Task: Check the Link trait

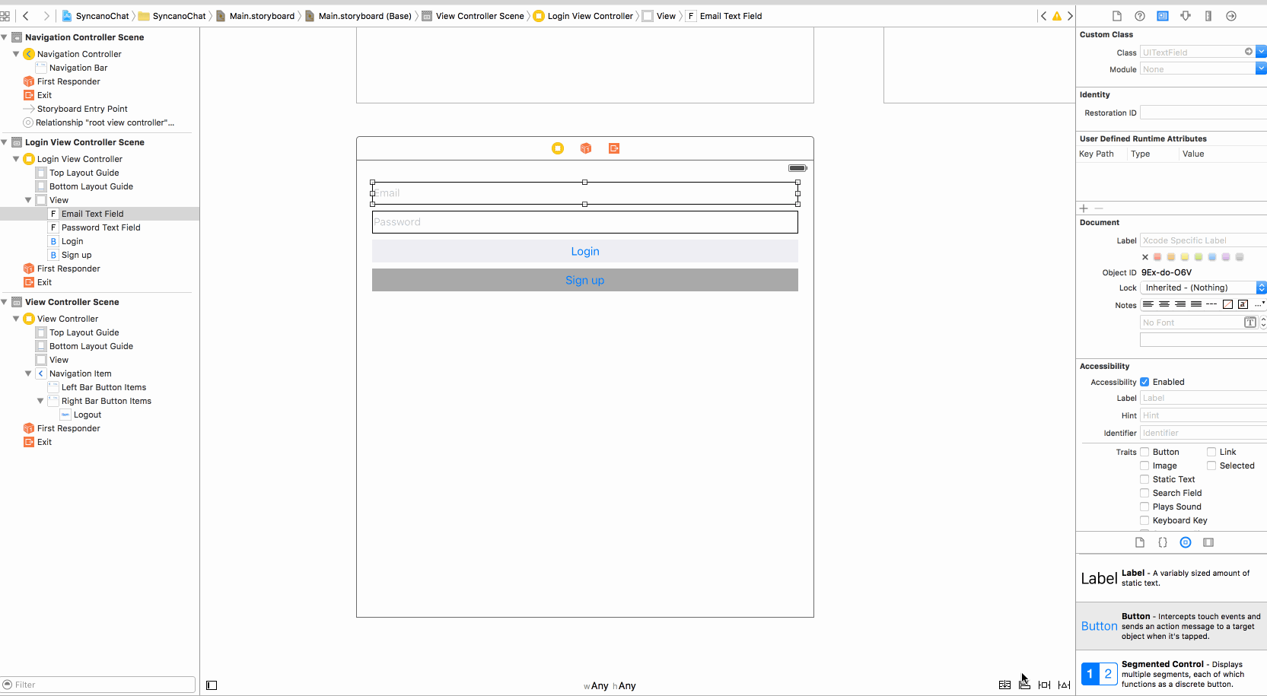Action: 1211,452
